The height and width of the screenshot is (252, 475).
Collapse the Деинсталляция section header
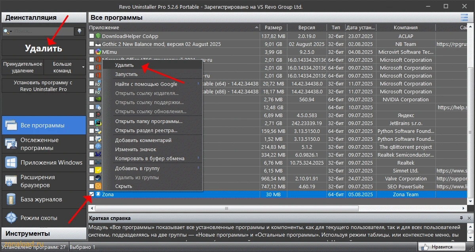click(x=43, y=17)
